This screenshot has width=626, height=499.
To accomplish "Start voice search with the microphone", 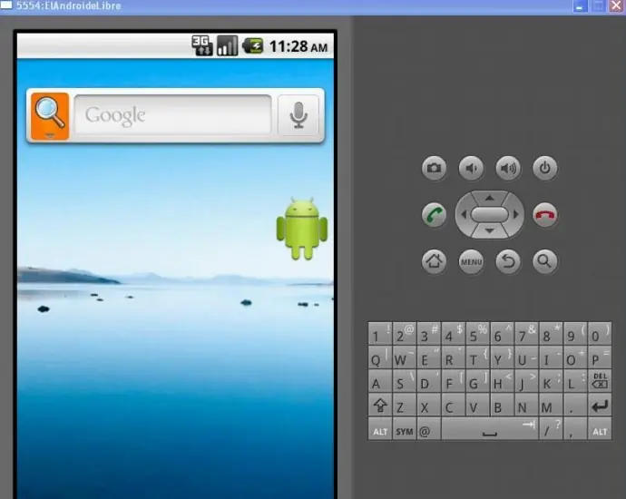I will coord(298,115).
